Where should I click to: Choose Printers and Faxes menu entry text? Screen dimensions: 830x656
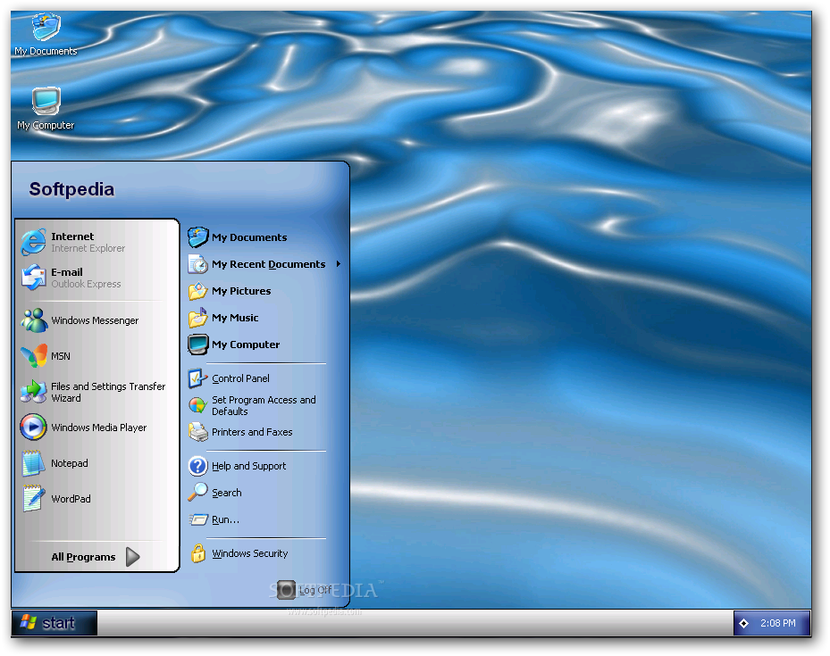click(x=252, y=432)
